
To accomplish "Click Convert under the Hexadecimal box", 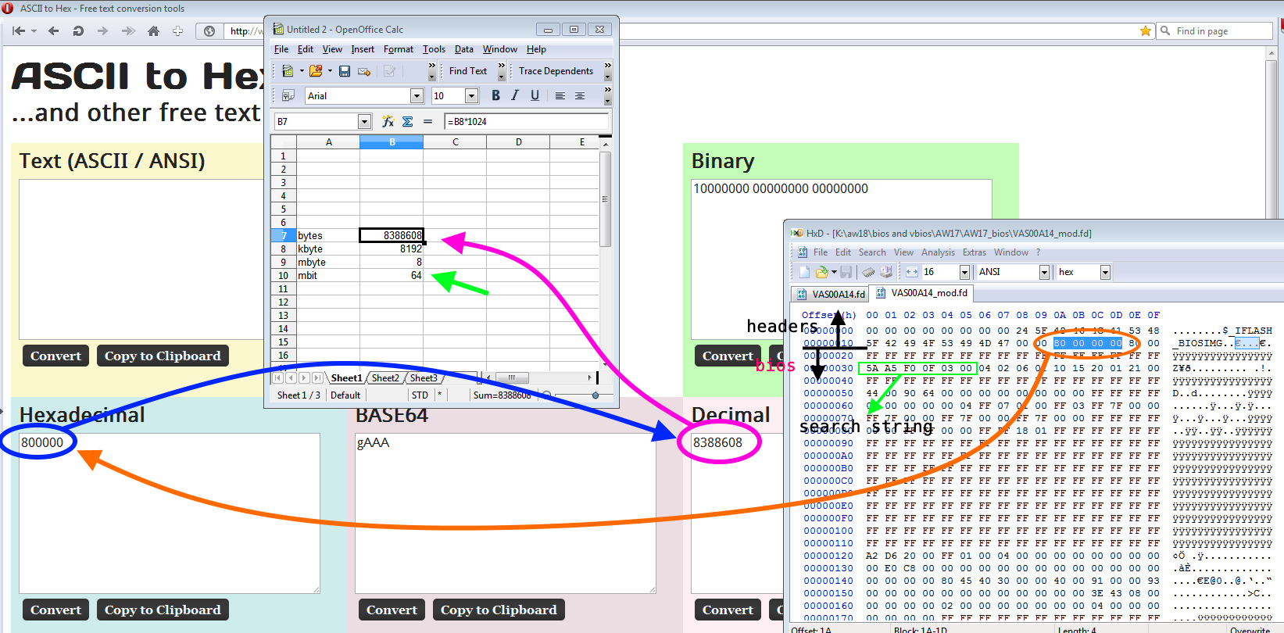I will click(x=55, y=610).
